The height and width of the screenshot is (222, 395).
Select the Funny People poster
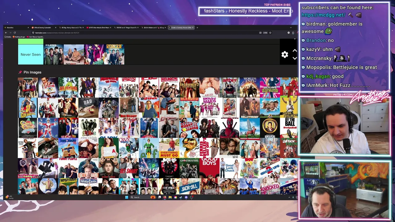(x=68, y=168)
